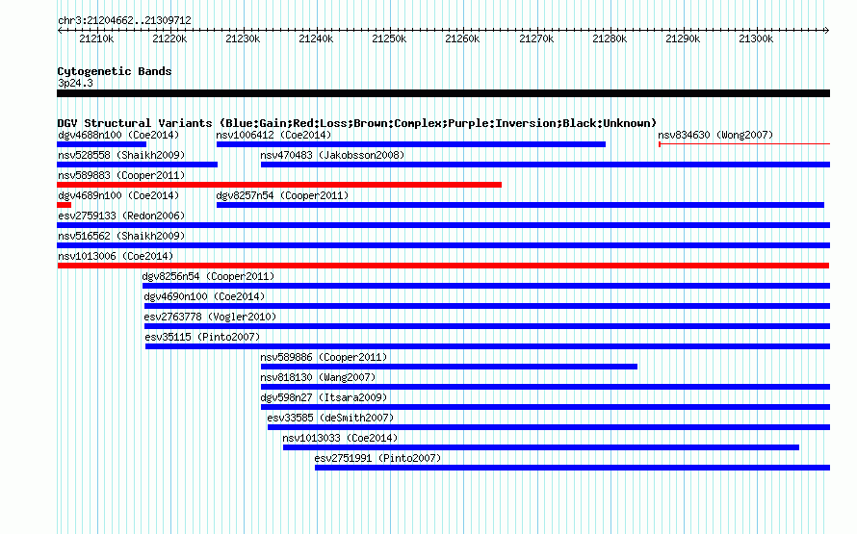Screen dimensions: 857x534
Task: Click the blue bar of dgv4690n100
Action: point(487,306)
